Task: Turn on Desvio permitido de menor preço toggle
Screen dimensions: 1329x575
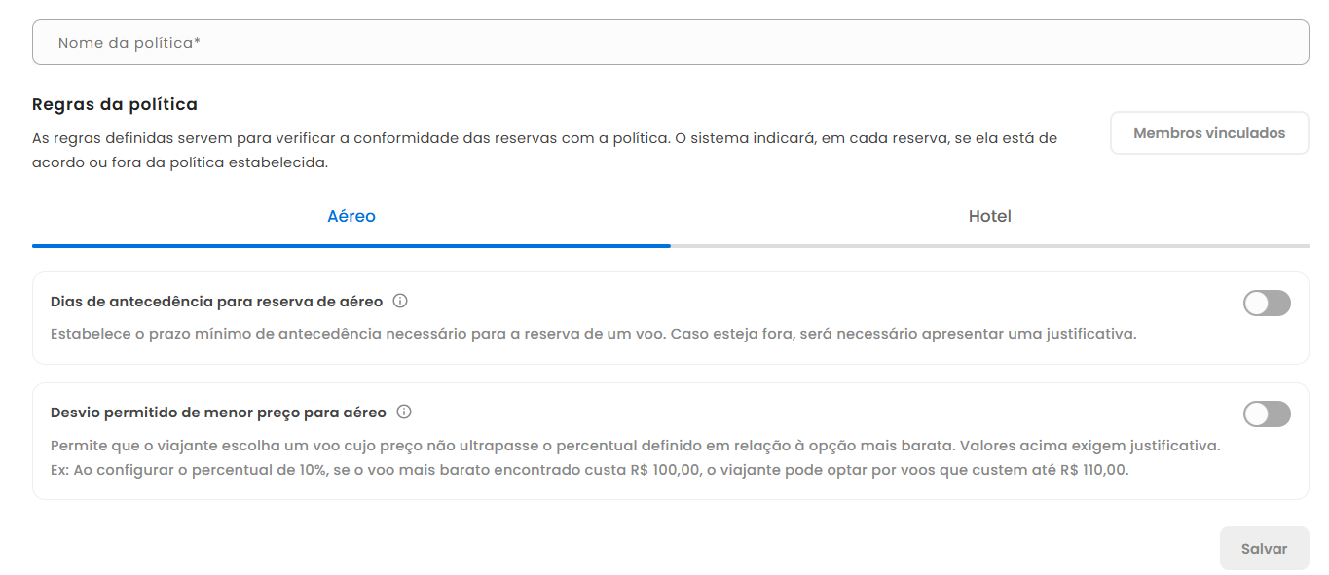Action: (1266, 414)
